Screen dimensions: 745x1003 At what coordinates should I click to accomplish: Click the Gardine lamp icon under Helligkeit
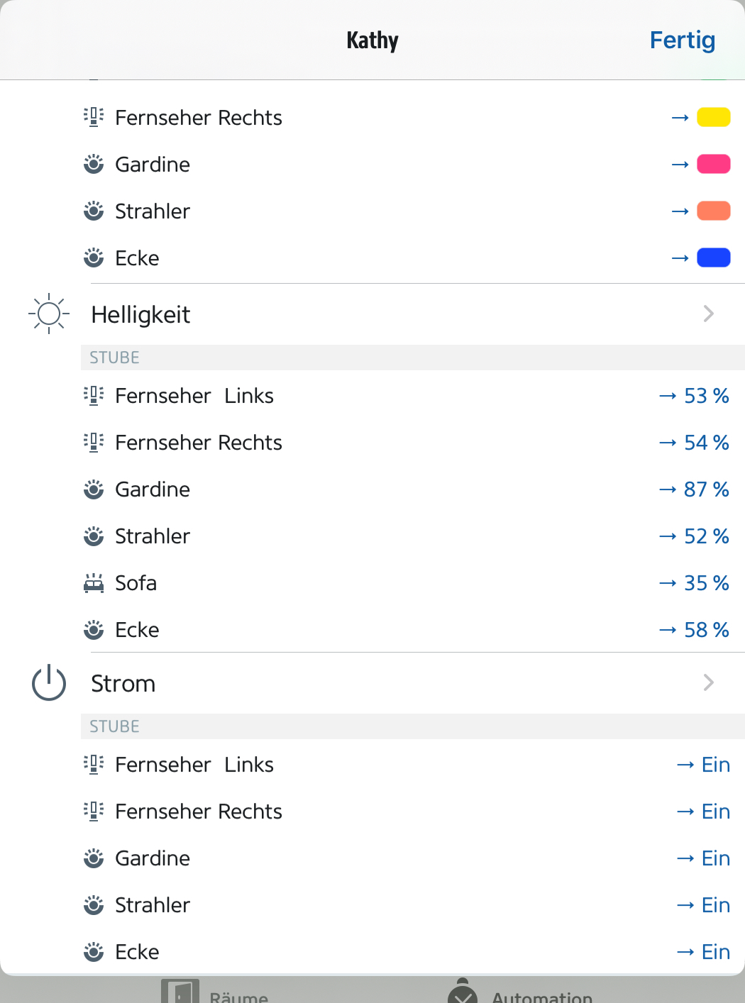point(94,489)
